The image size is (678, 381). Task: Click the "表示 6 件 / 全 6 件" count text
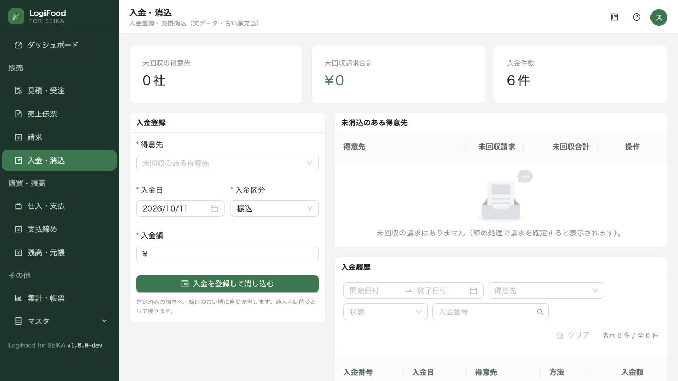630,335
